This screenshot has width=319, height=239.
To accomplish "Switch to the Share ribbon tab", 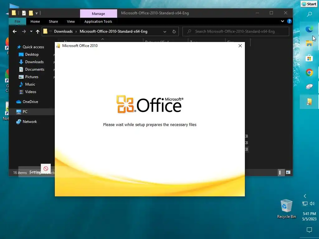I will [53, 21].
